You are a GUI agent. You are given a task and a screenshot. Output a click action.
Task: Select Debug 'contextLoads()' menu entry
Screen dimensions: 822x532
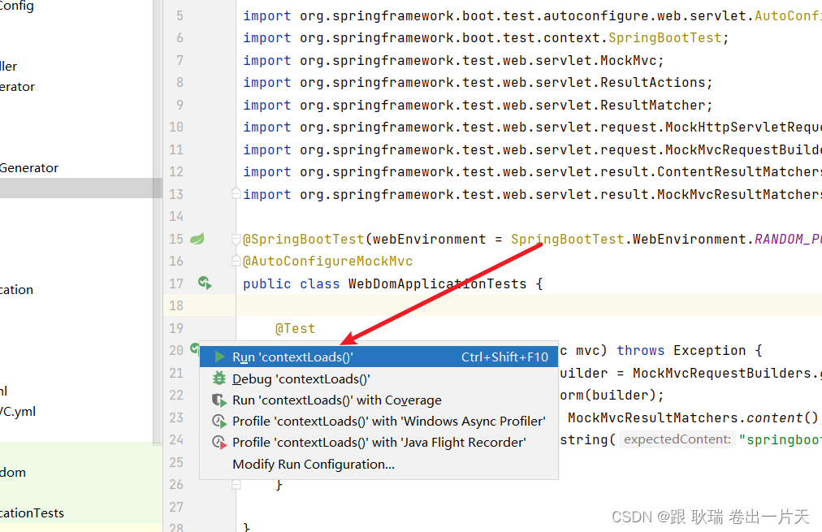379,379
